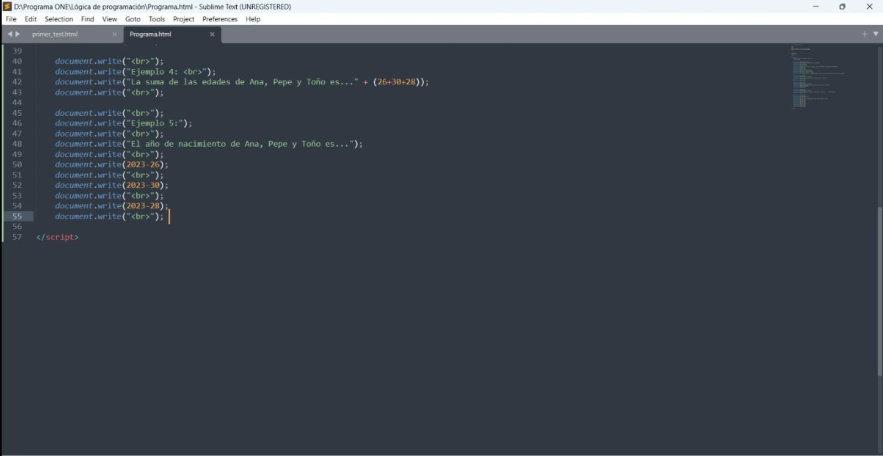The width and height of the screenshot is (883, 456).
Task: Click the Sublime Text app icon in title bar
Action: click(7, 7)
